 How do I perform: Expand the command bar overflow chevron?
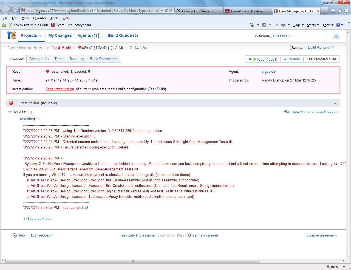pyautogui.click(x=349, y=23)
